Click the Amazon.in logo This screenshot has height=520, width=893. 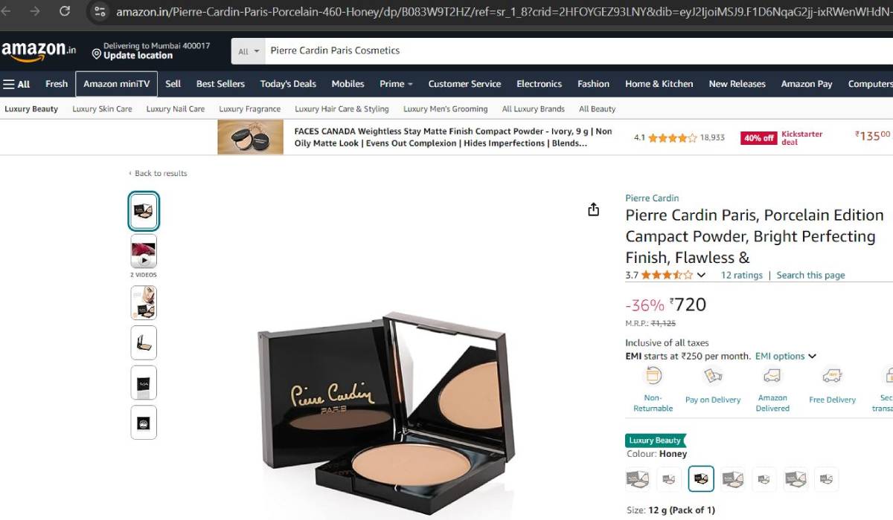(x=39, y=51)
